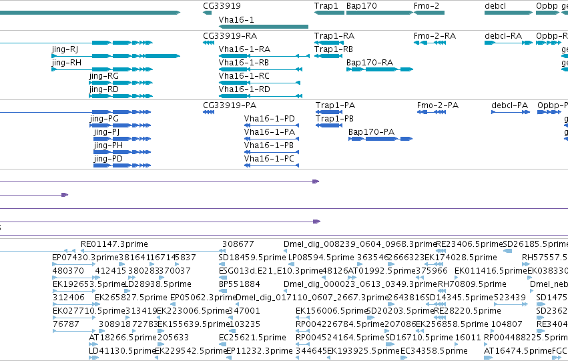Click feature label 412415

tap(111, 271)
